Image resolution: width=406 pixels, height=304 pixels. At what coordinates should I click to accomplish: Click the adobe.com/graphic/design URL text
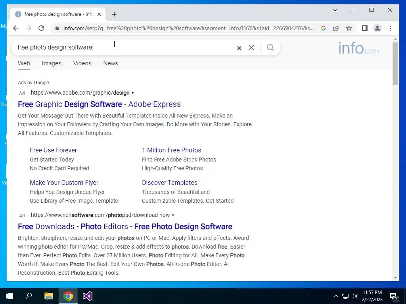pos(80,93)
